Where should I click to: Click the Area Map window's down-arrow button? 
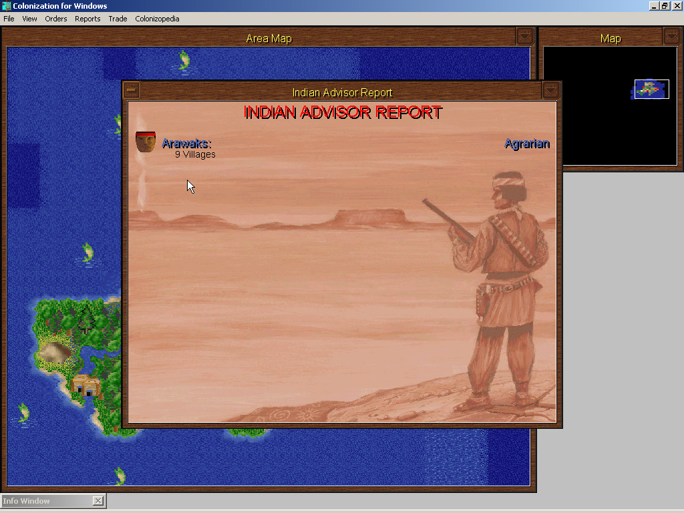pos(525,36)
